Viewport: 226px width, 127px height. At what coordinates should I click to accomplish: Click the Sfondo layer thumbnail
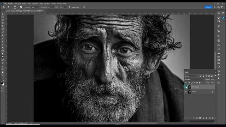click(x=190, y=92)
